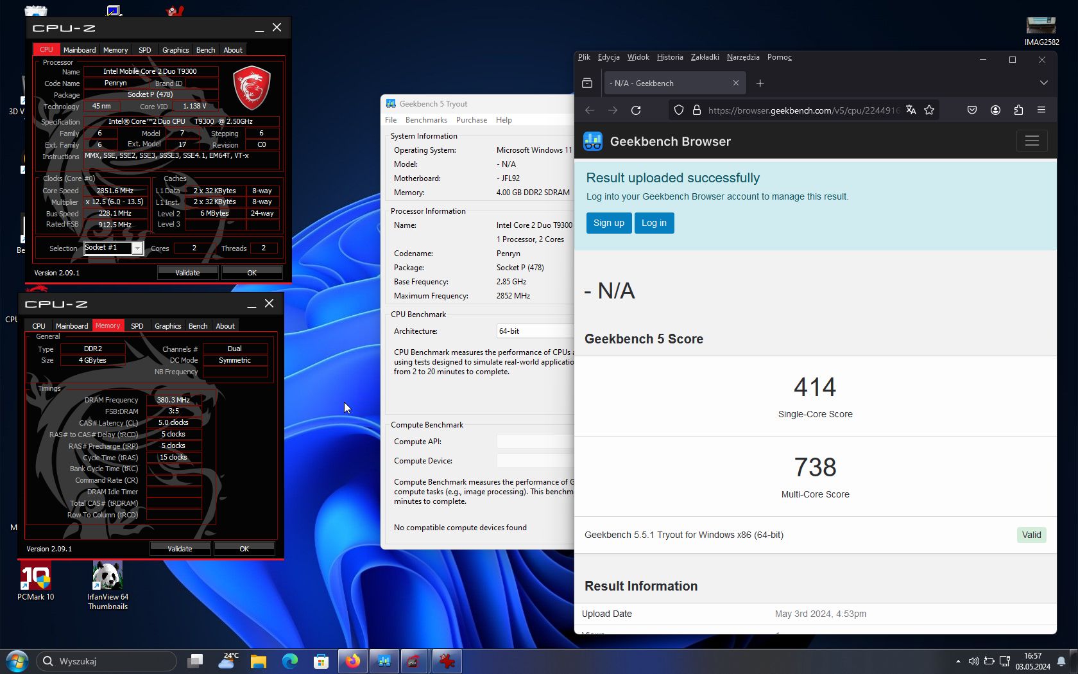Bookmark this page with star icon

point(929,110)
